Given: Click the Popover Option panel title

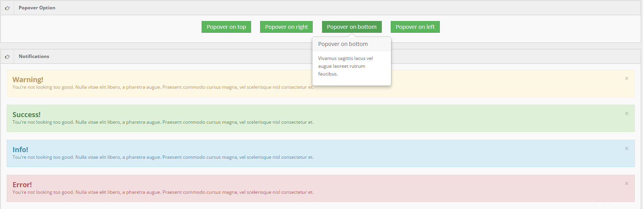Looking at the screenshot, I should (37, 8).
